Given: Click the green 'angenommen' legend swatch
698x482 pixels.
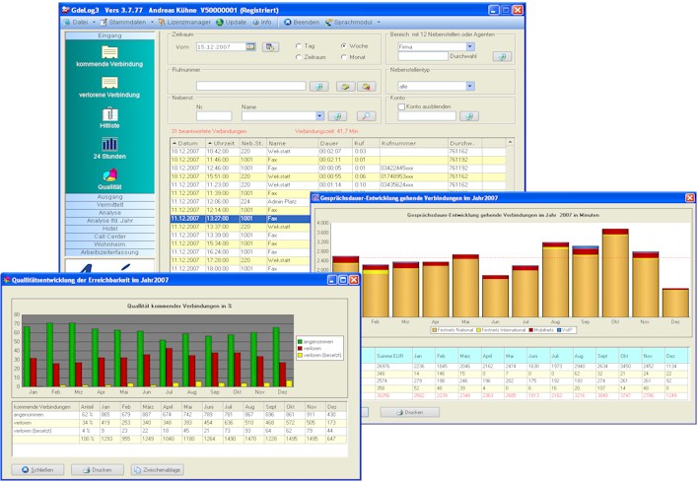Looking at the screenshot, I should [300, 340].
